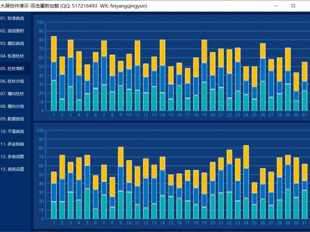
Task: Go to 06. 柱状分组 chart
Action: point(14,81)
